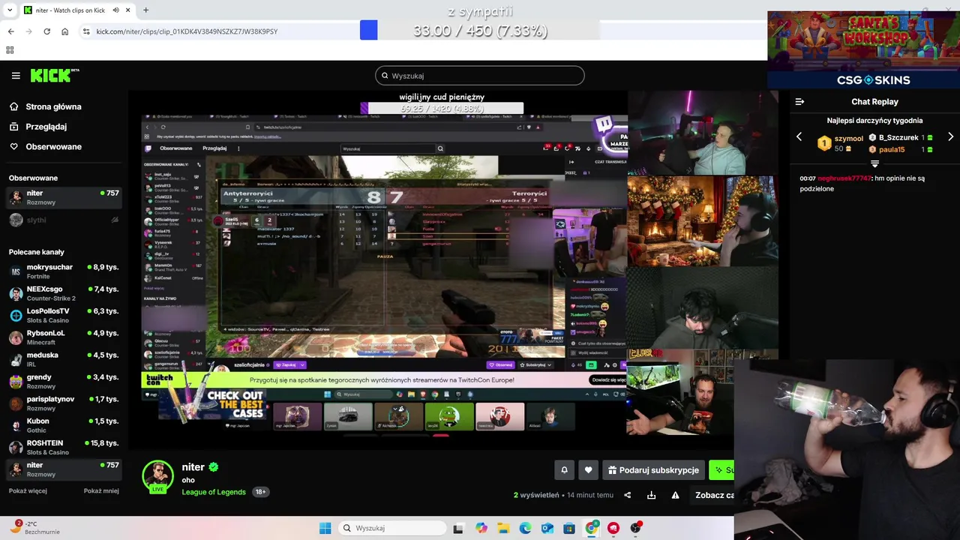The image size is (960, 540).
Task: Toggle notification bell for niter
Action: (565, 470)
